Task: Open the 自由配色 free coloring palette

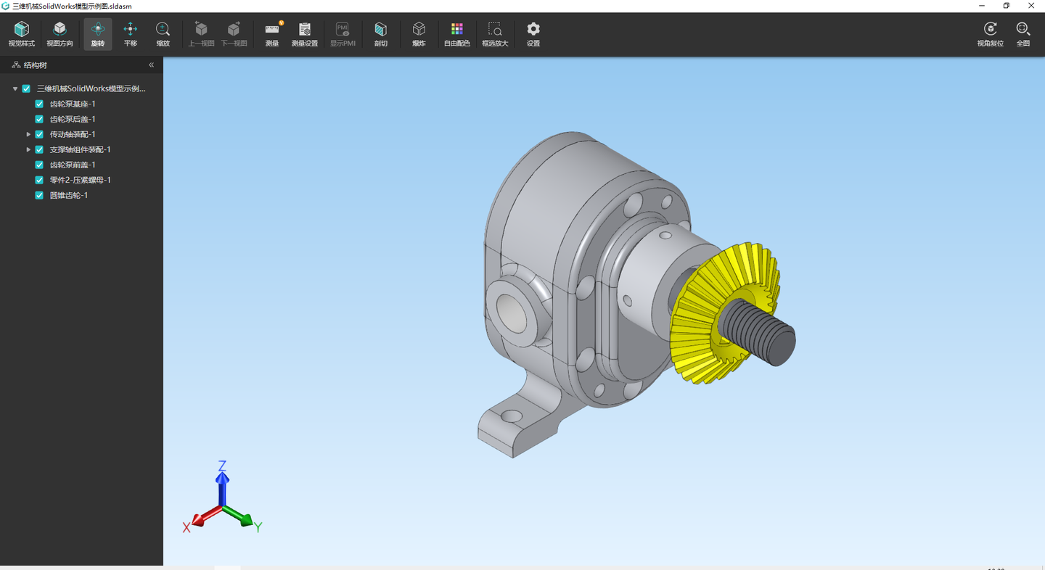Action: pos(457,34)
